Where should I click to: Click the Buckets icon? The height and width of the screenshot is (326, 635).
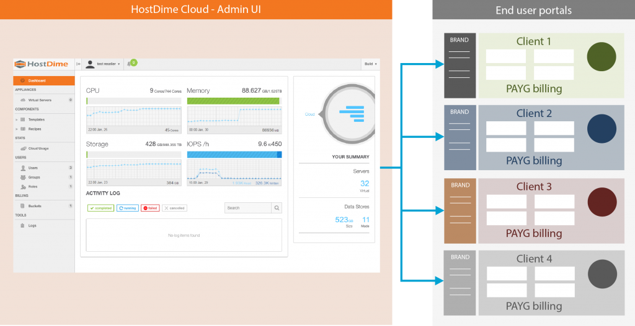[x=23, y=206]
